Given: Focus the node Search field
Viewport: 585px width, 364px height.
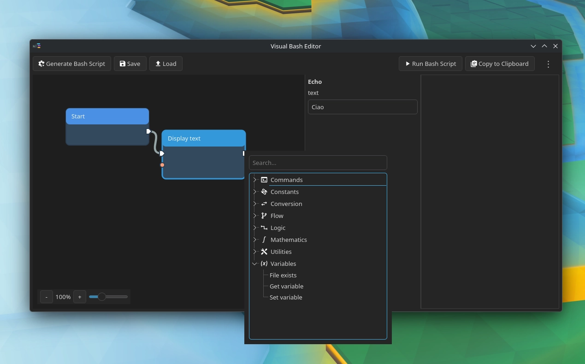Looking at the screenshot, I should coord(318,163).
